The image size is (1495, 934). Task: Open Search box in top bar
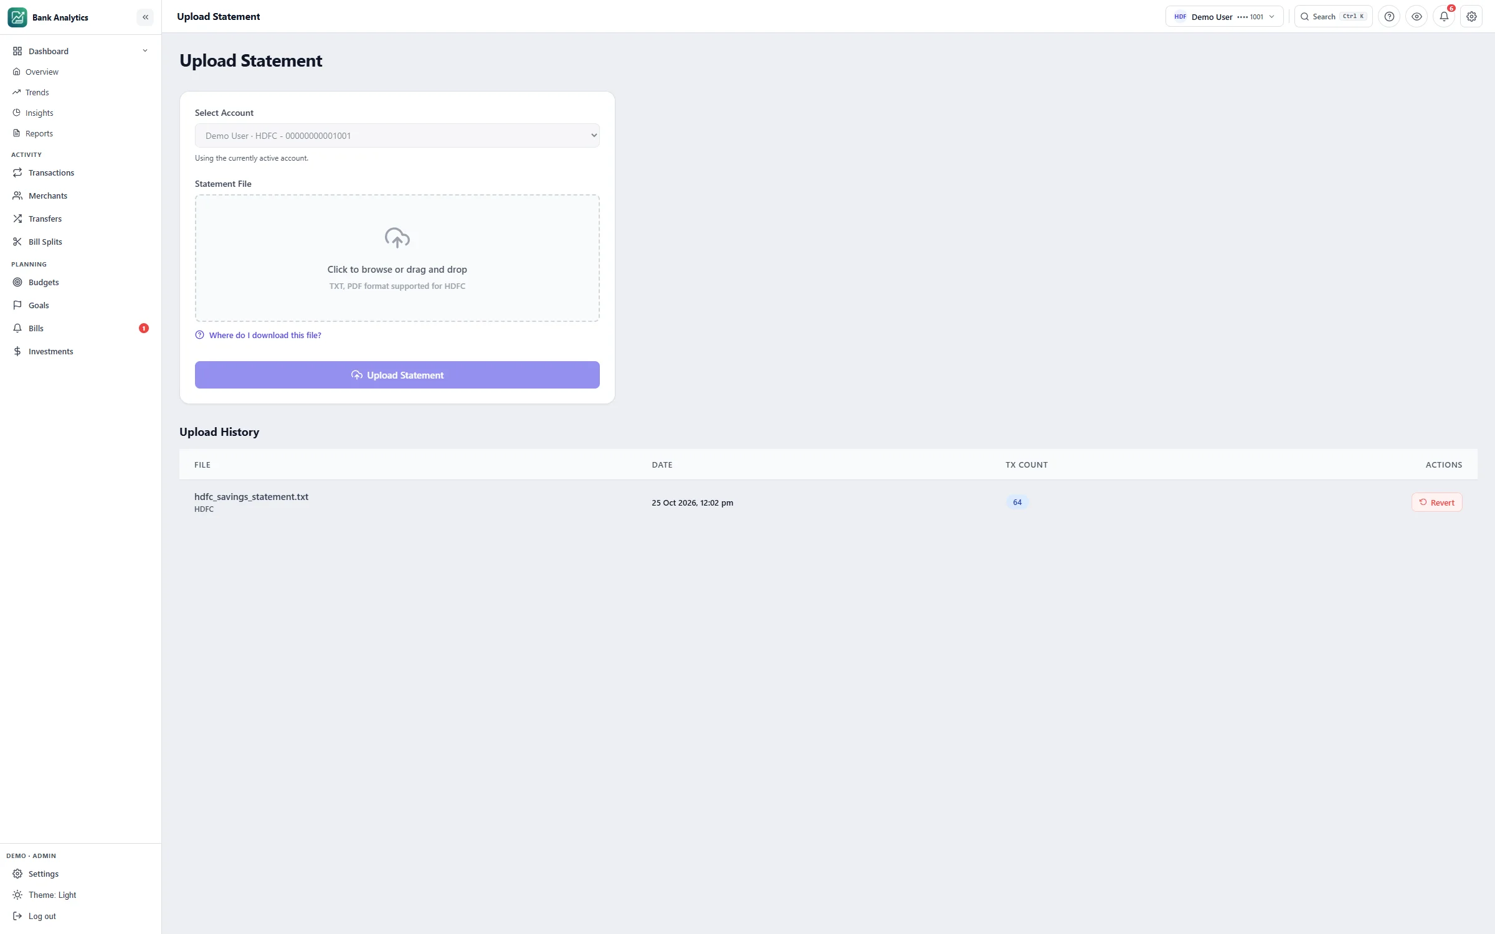click(1333, 17)
